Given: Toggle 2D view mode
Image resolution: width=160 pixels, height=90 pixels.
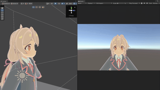Looking at the screenshot, I should point(52,3).
